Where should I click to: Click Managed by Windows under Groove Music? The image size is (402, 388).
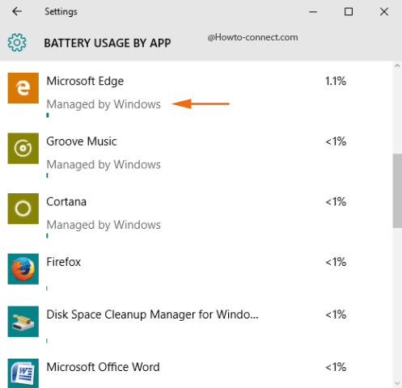tap(104, 165)
